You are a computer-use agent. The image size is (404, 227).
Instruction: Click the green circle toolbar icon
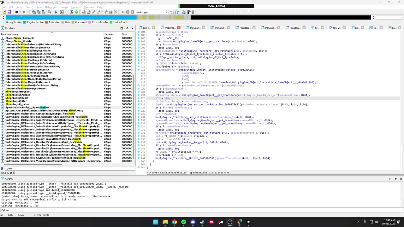coord(76,12)
